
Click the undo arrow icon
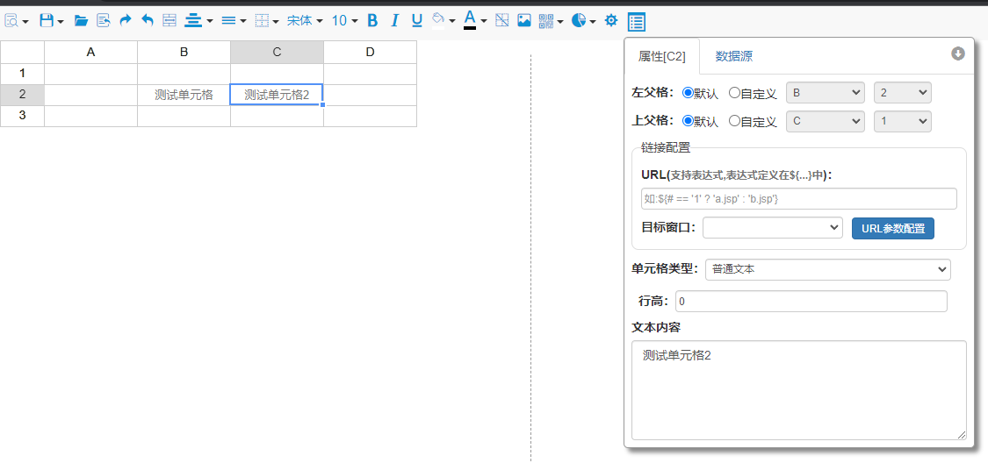click(x=148, y=21)
